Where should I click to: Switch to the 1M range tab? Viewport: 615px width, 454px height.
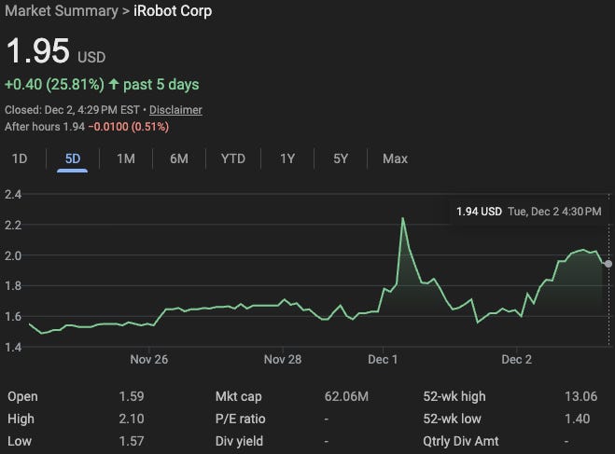(126, 158)
